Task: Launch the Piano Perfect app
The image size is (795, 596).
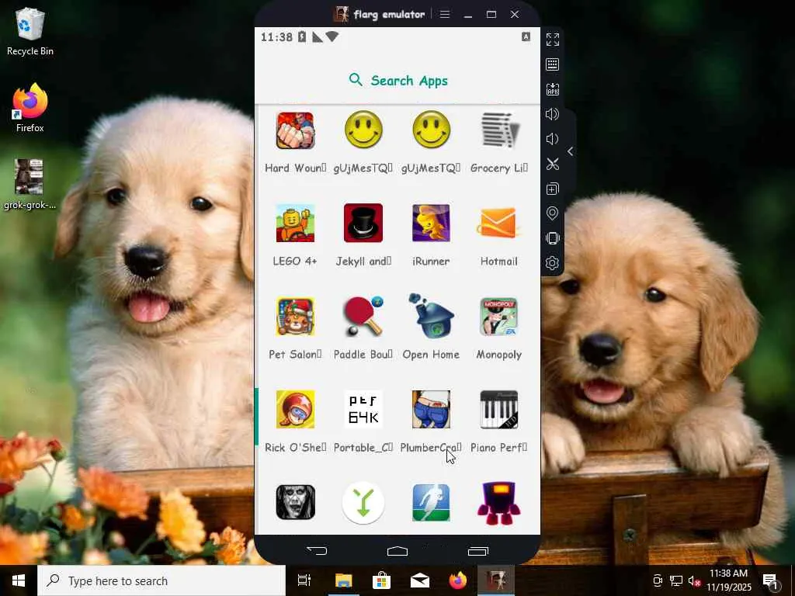Action: click(499, 410)
